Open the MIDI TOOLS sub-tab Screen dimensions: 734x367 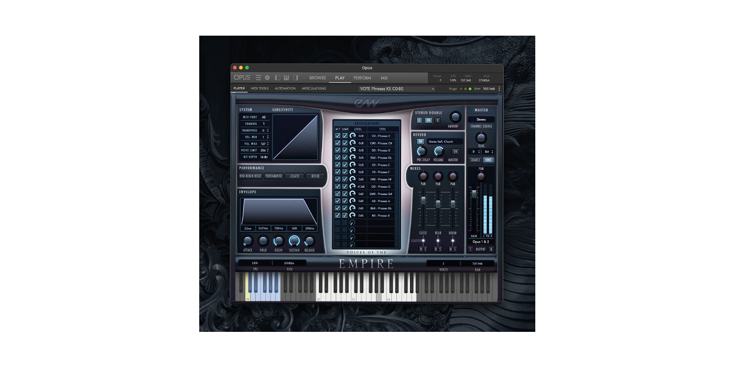[260, 89]
